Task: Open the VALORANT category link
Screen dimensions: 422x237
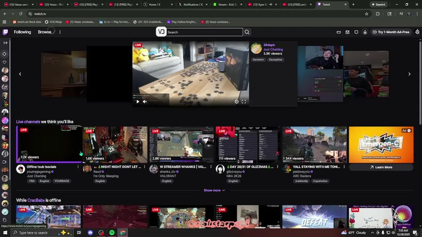Action: coord(168,176)
